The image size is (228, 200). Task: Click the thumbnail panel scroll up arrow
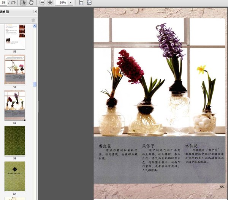[x=35, y=26]
